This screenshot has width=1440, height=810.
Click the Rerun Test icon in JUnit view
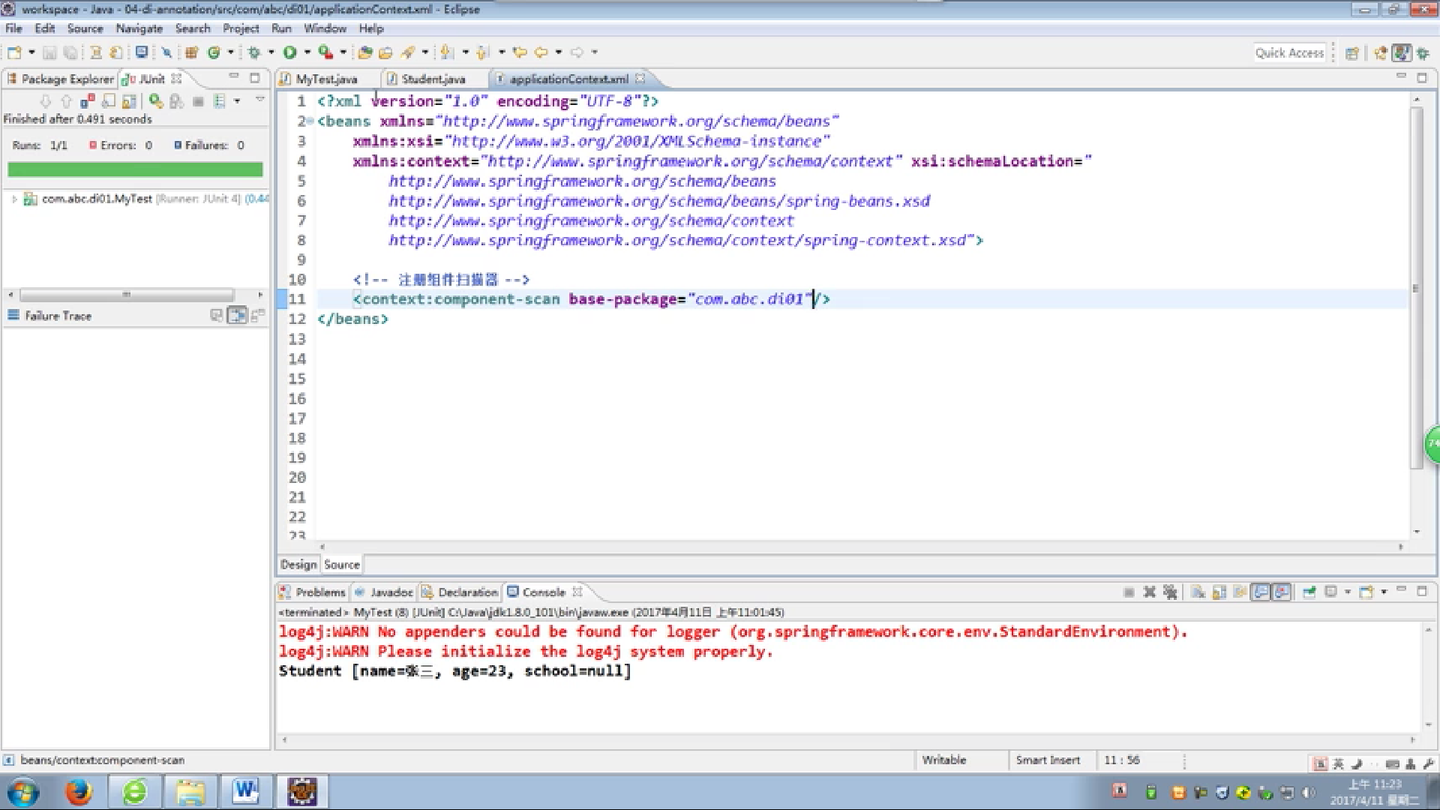(x=155, y=101)
